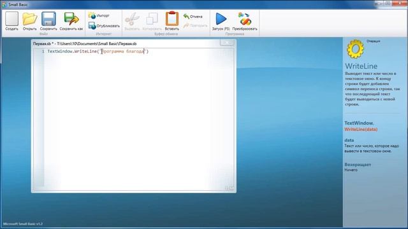Save program with the Сохранить diskette icon

pyautogui.click(x=48, y=21)
